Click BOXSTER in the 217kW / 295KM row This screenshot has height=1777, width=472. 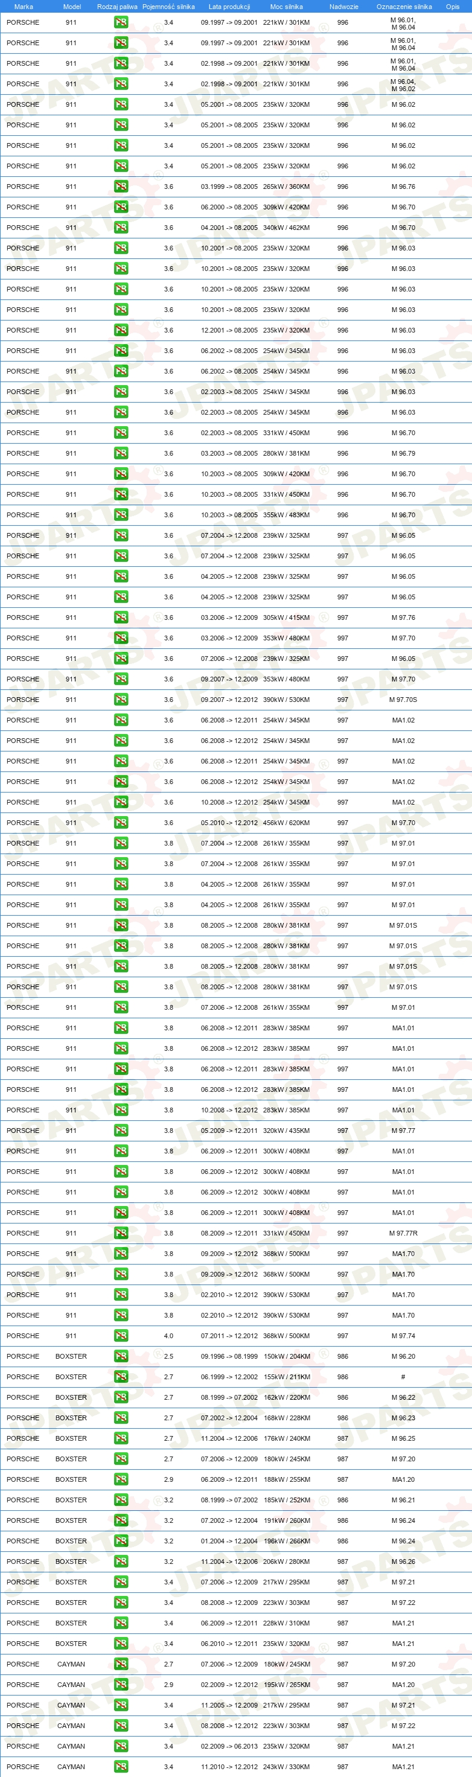(x=71, y=1582)
